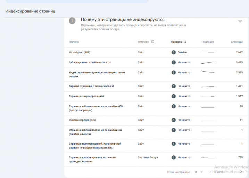The width and height of the screenshot is (249, 178).
Task: Click error status icon in Не найдено (404) row
Action: [174, 52]
